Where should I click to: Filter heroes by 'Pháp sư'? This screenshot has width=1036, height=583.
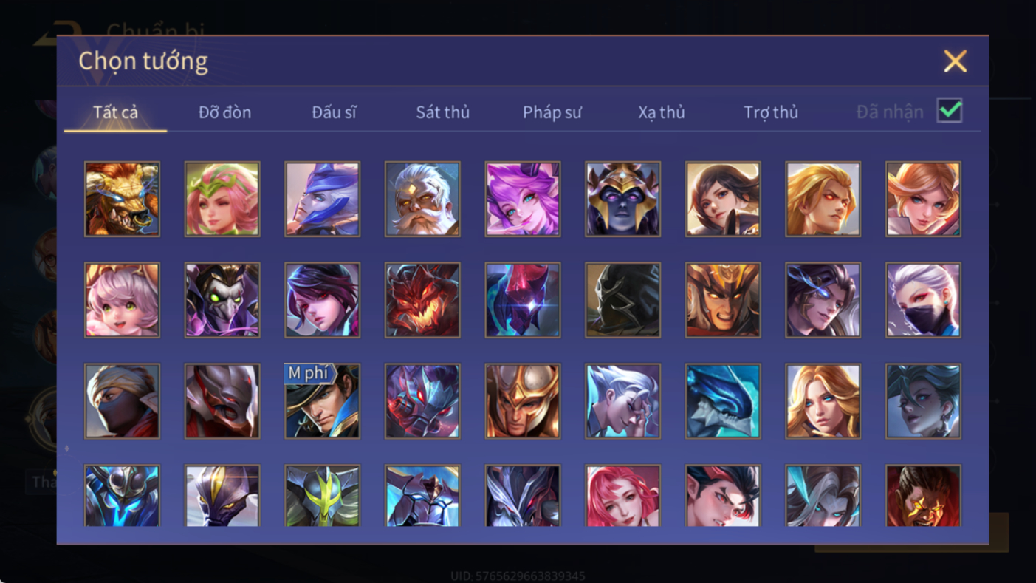tap(552, 112)
